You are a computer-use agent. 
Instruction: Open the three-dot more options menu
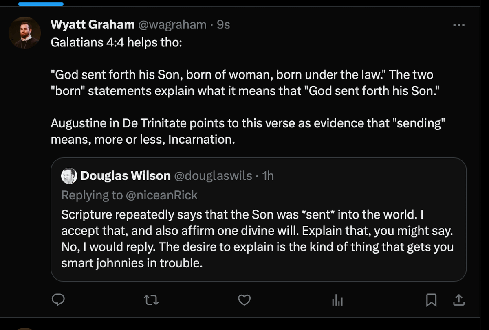click(x=458, y=25)
